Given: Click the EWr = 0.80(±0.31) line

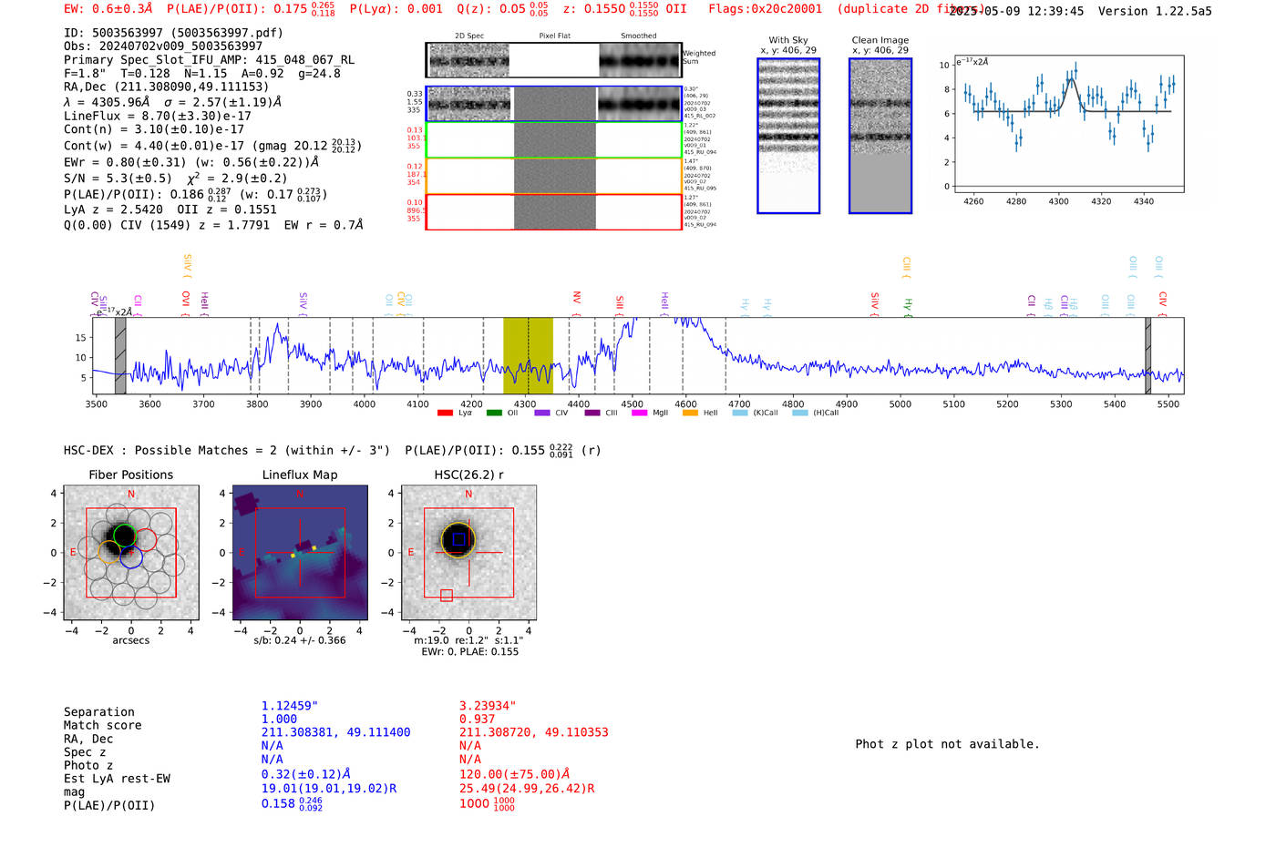Looking at the screenshot, I should coord(191,162).
